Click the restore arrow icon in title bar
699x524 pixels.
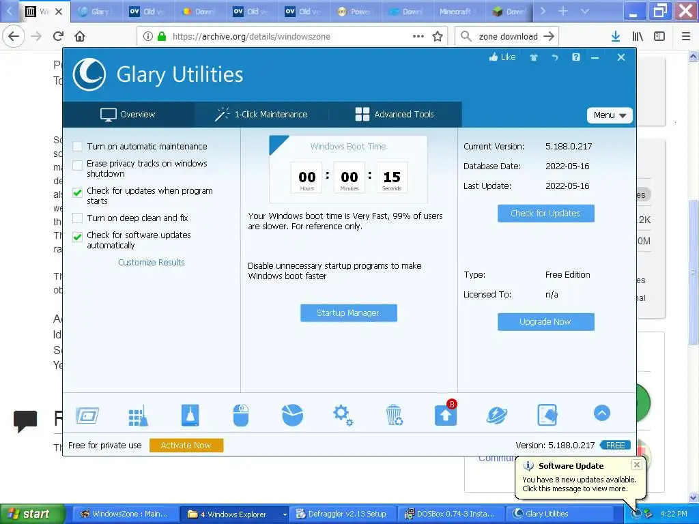click(x=554, y=57)
